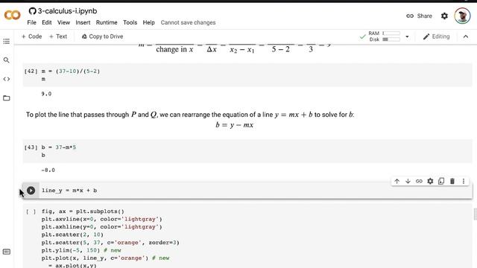The width and height of the screenshot is (477, 268).
Task: Open the Editing mode switcher
Action: tap(436, 36)
